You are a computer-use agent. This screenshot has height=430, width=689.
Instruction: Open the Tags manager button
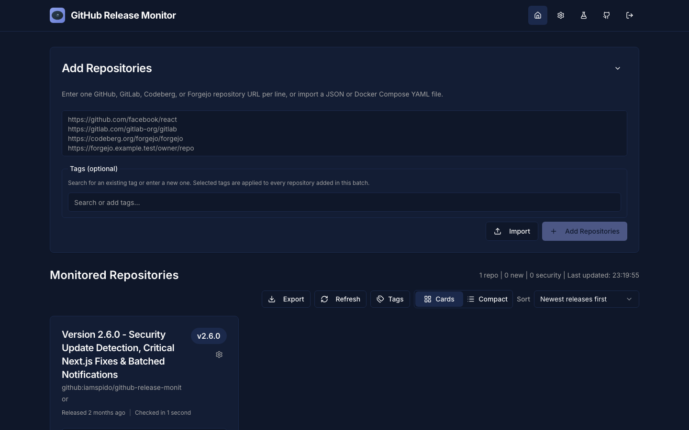point(390,299)
